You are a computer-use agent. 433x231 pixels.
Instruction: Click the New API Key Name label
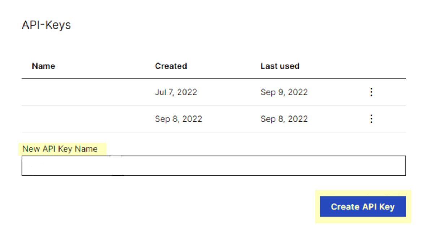tap(60, 149)
